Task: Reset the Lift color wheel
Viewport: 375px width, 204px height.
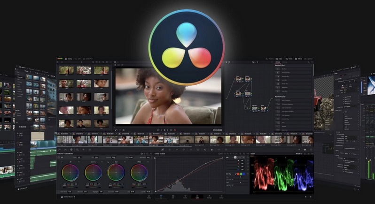Action: coord(79,162)
